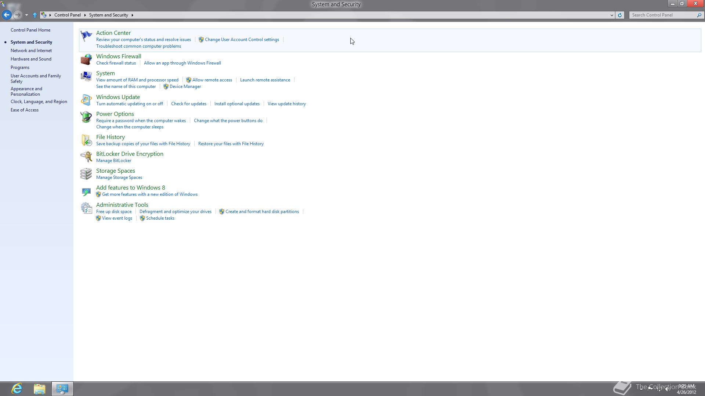This screenshot has width=705, height=396.
Task: Click the Add features to Windows 8 icon
Action: tap(86, 191)
